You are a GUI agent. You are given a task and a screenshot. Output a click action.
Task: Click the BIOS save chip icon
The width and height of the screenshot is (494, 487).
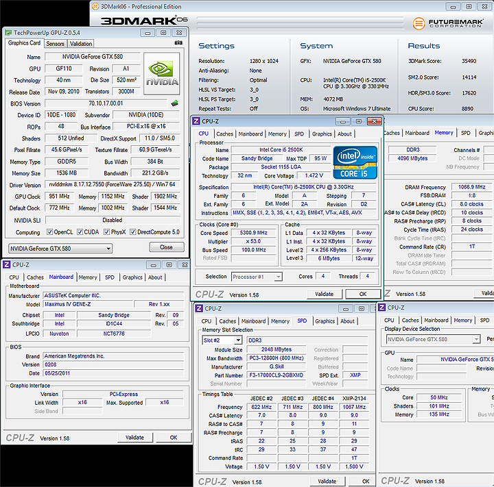[x=174, y=103]
